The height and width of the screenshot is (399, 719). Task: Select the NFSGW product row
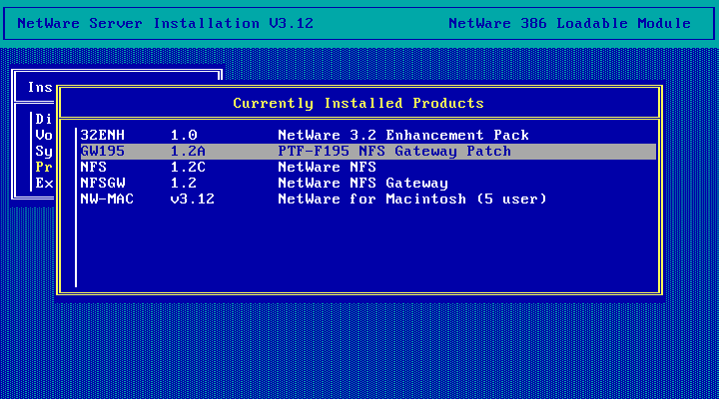click(367, 184)
